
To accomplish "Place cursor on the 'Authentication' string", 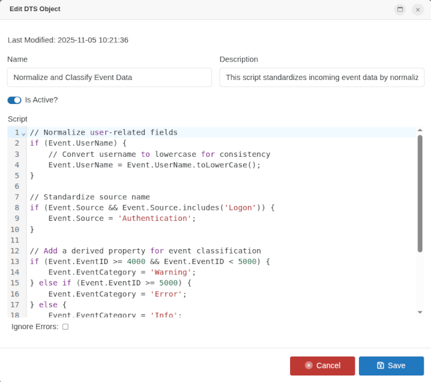I will pyautogui.click(x=154, y=218).
